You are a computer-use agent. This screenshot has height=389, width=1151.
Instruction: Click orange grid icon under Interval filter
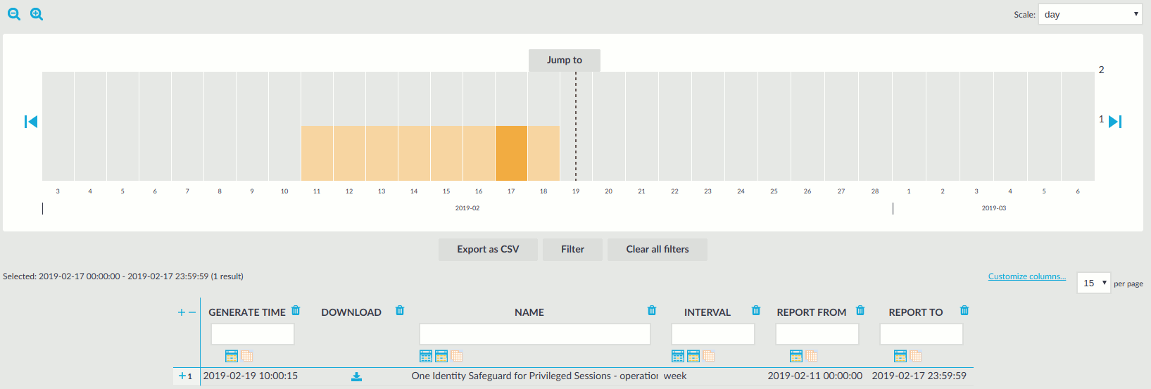(709, 356)
